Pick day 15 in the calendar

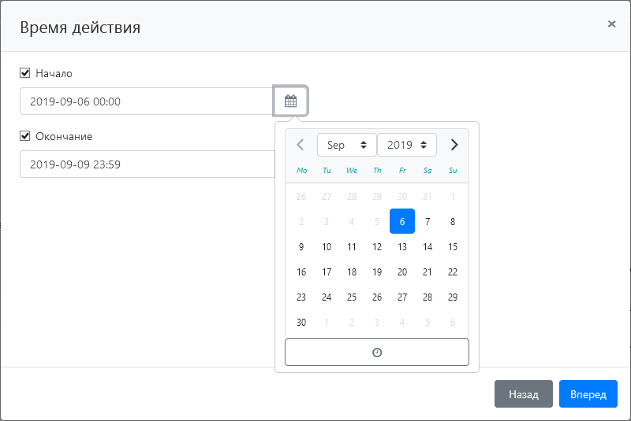(453, 247)
